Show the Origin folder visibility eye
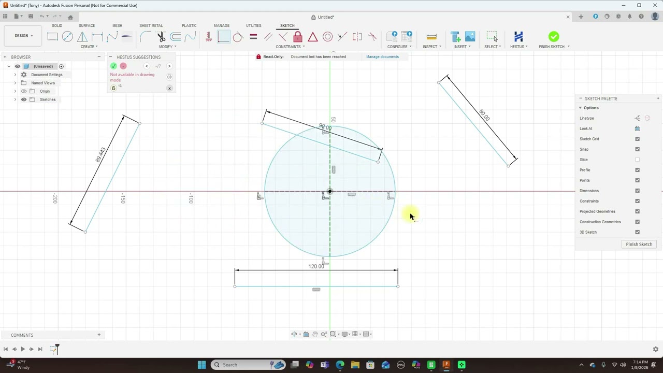 pos(24,91)
